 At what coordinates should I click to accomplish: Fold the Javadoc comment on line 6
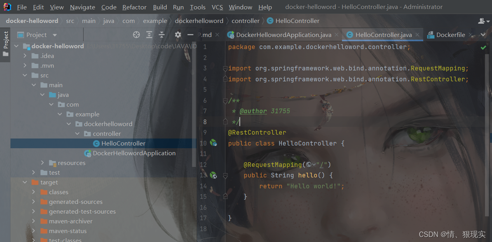[x=225, y=100]
